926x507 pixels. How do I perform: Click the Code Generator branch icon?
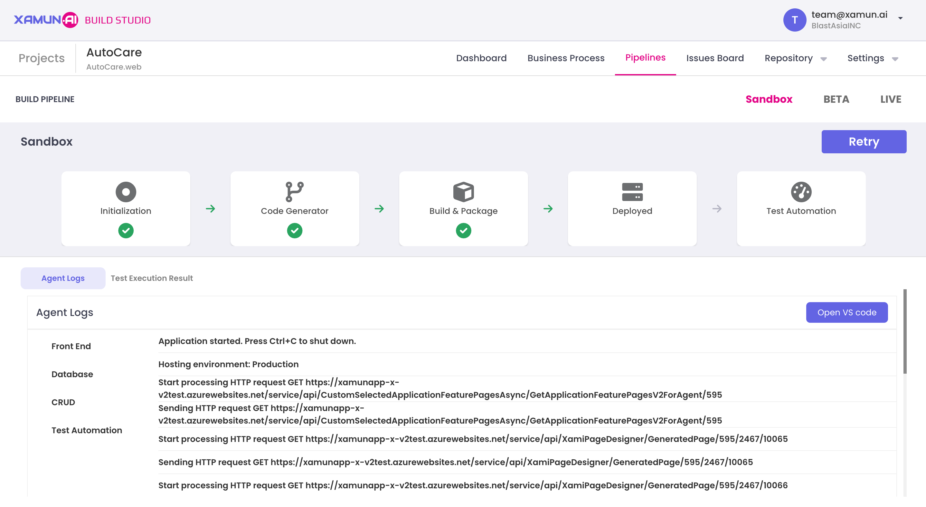tap(294, 192)
